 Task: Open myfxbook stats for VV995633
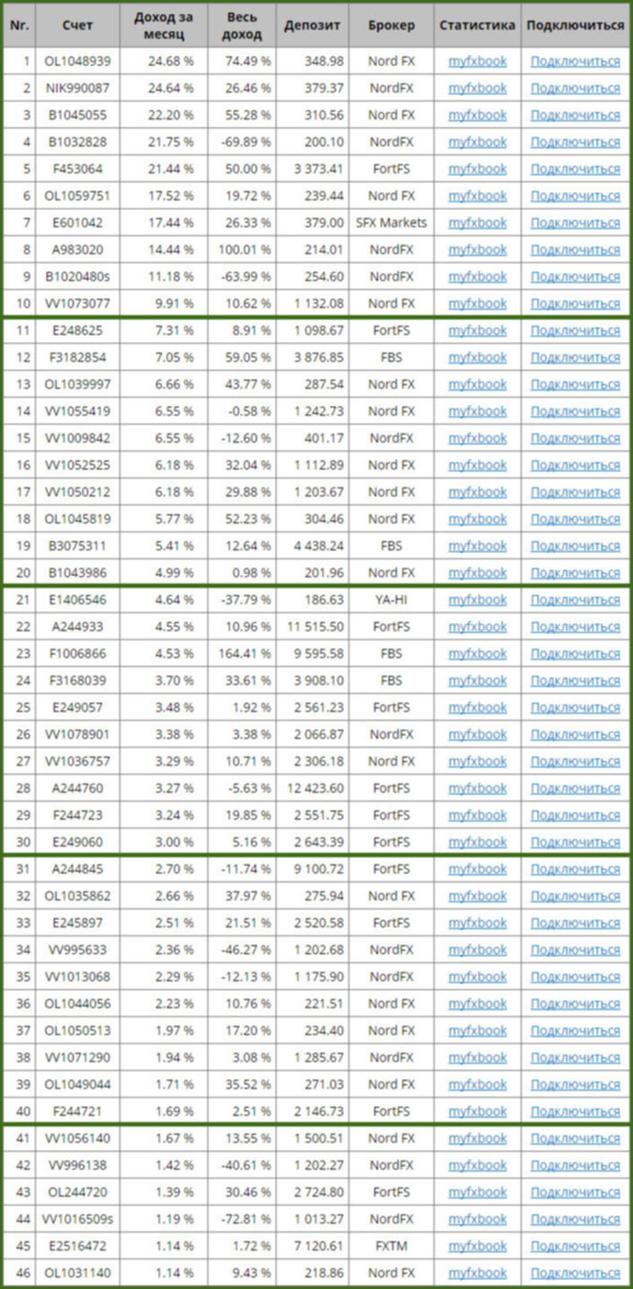[x=478, y=949]
